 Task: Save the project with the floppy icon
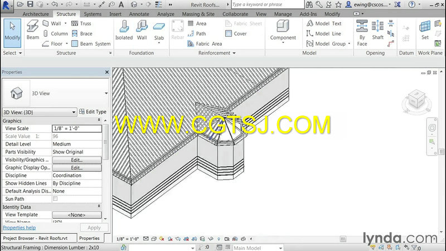click(30, 4)
